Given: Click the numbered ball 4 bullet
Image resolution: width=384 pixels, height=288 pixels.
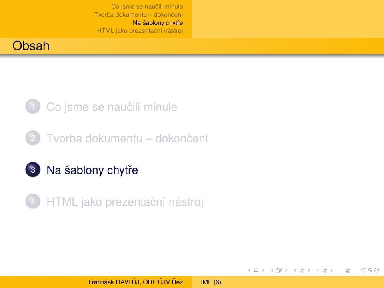Looking at the screenshot, I should click(33, 201).
